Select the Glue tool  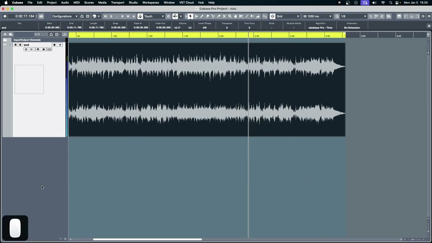pos(219,16)
